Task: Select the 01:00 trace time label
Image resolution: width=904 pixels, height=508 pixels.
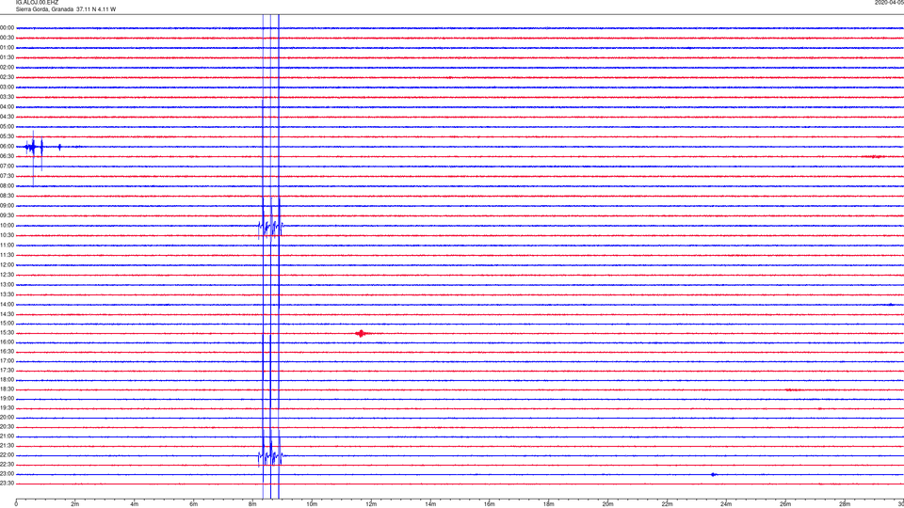Action: [x=7, y=47]
